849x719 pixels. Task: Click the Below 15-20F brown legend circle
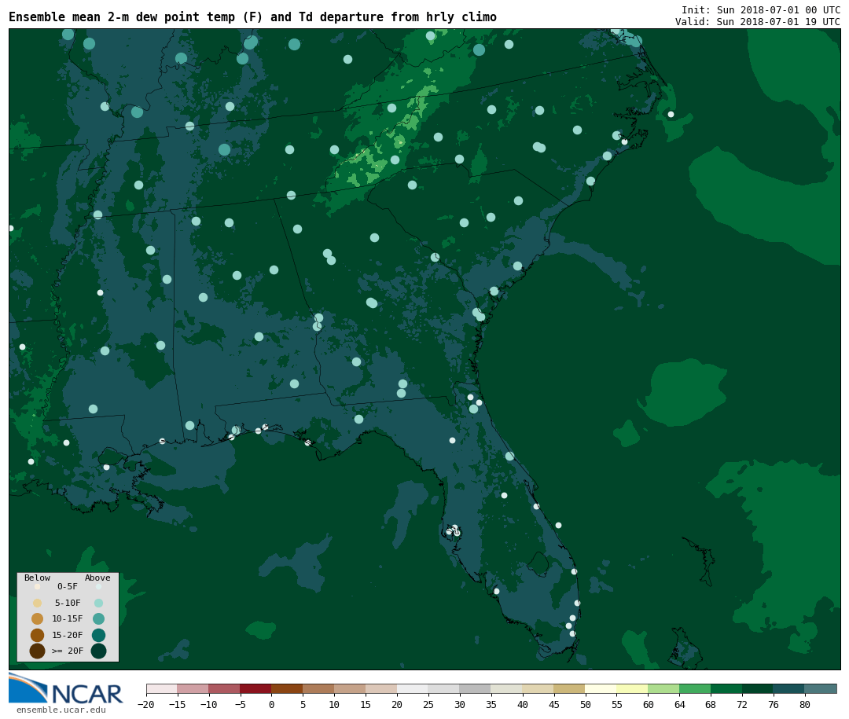[38, 635]
